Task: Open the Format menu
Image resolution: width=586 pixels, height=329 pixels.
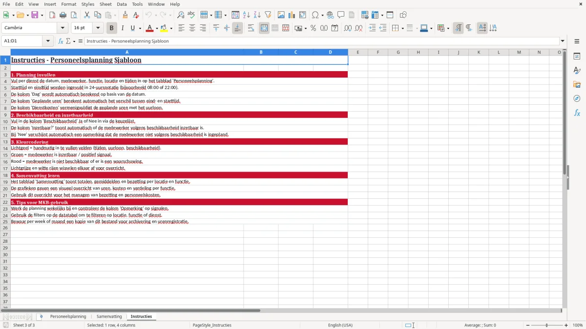Action: (x=68, y=4)
